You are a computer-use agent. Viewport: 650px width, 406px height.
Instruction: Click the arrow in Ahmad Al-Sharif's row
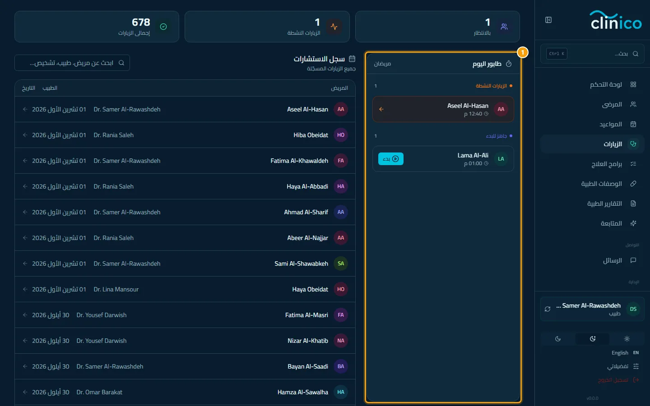[x=25, y=212]
